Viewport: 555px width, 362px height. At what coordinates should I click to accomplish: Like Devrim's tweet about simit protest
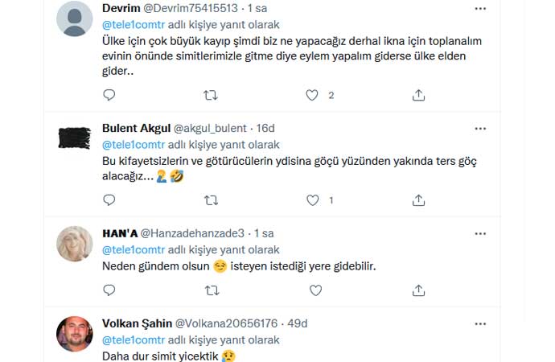314,95
